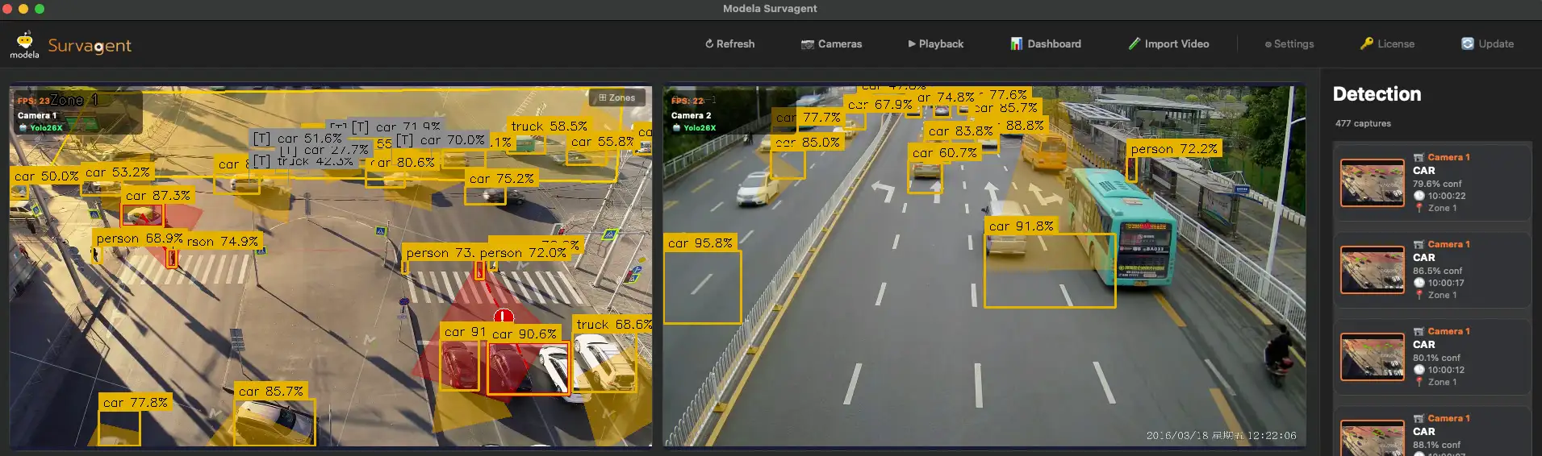Click camera icon of 80.1% conf capture

pyautogui.click(x=1419, y=332)
